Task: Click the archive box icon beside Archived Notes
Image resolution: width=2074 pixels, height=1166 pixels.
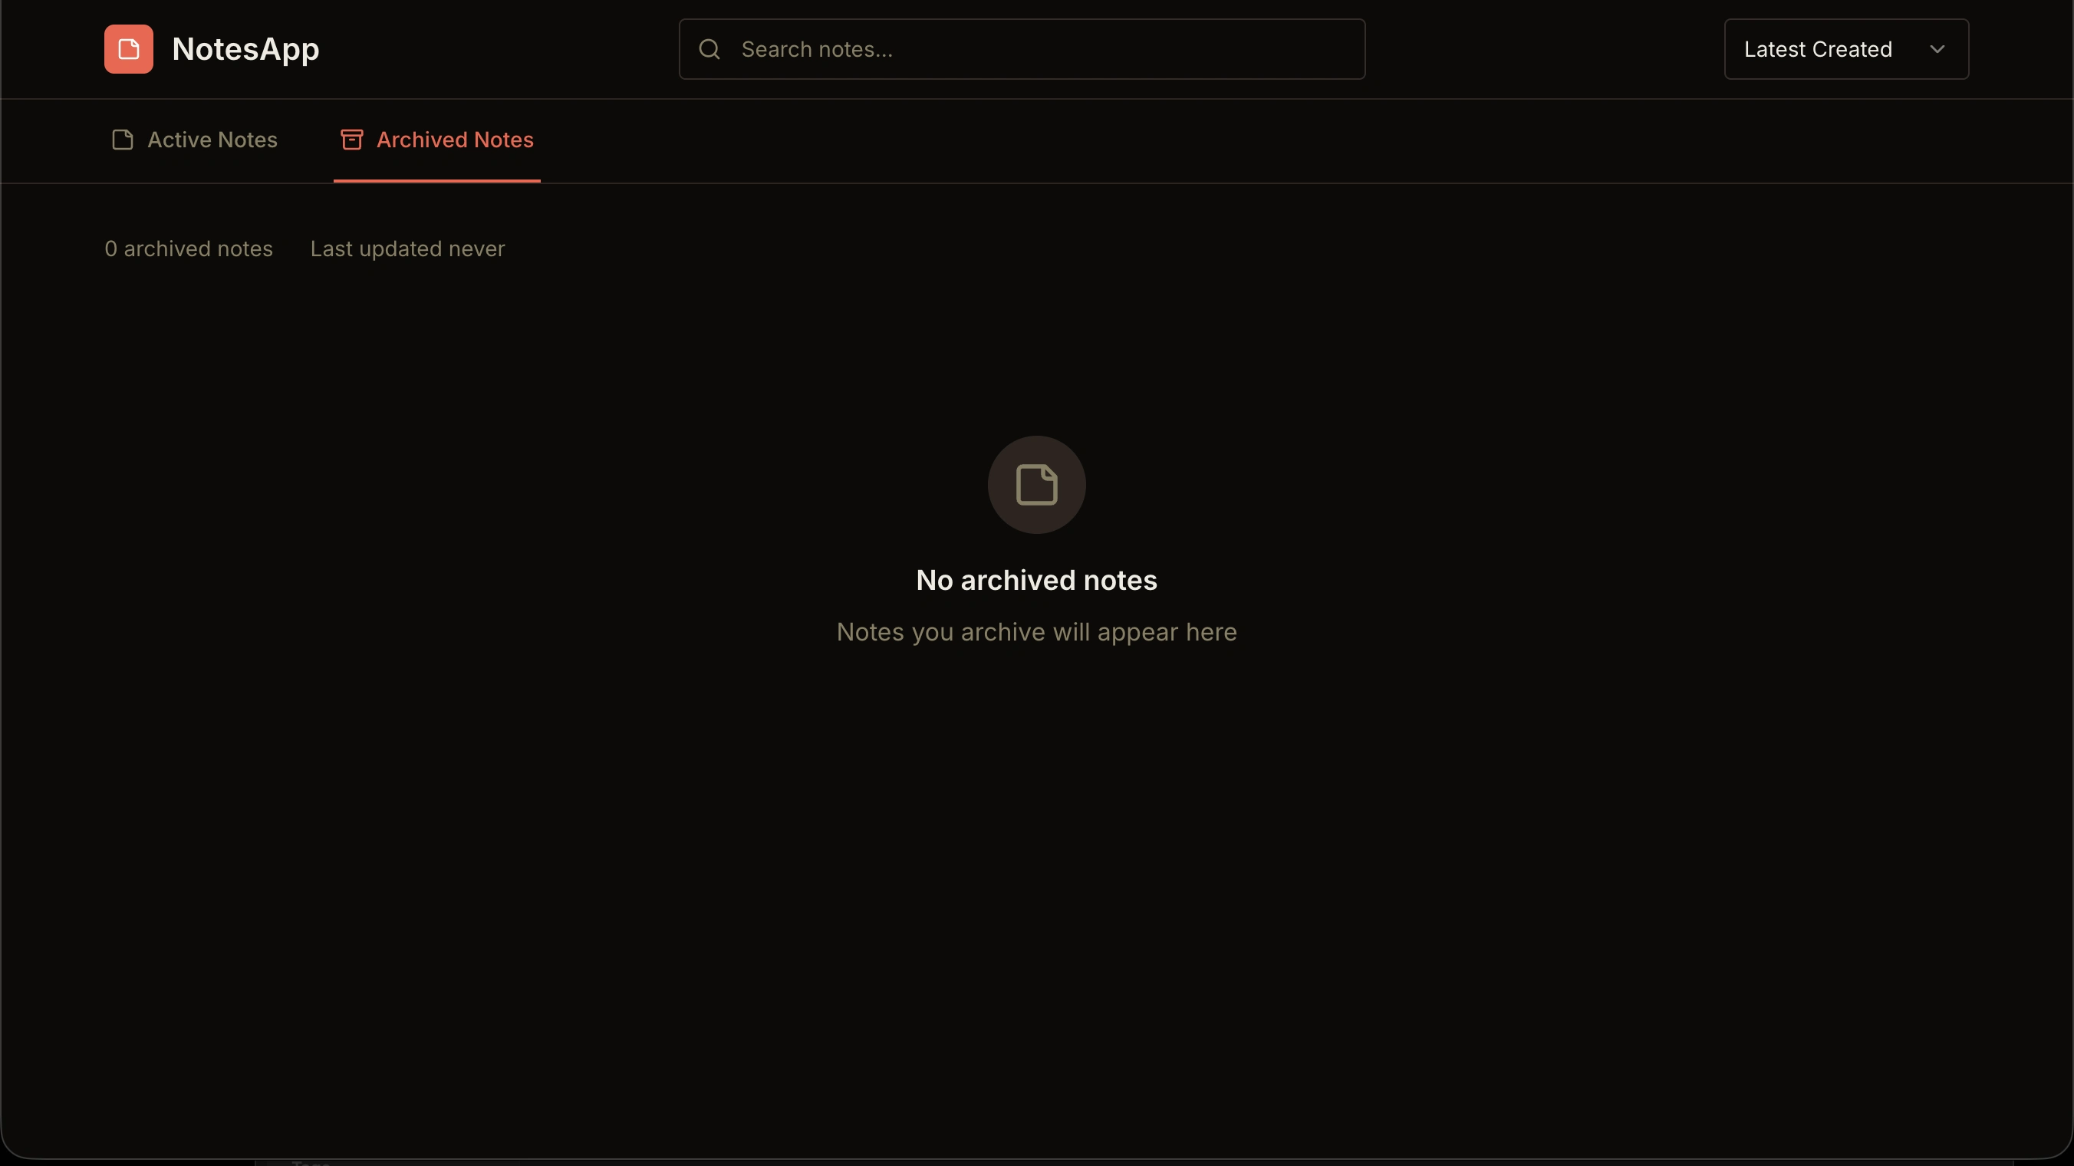Action: click(351, 140)
